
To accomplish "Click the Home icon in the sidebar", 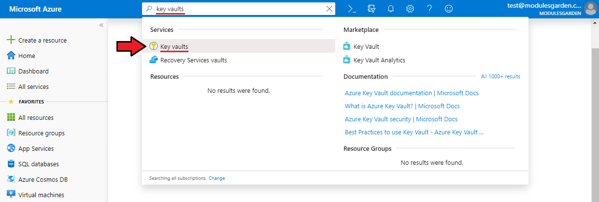I will tap(11, 56).
